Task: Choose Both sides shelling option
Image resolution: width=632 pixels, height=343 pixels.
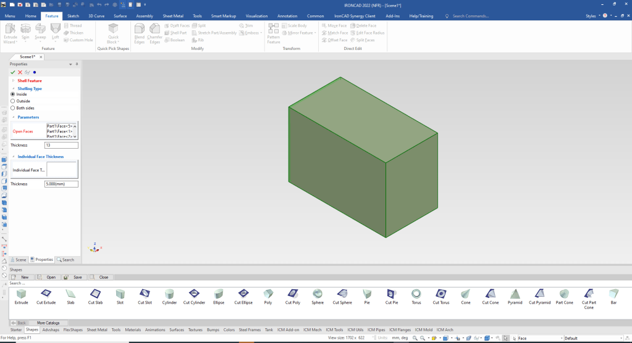Action: tap(13, 108)
